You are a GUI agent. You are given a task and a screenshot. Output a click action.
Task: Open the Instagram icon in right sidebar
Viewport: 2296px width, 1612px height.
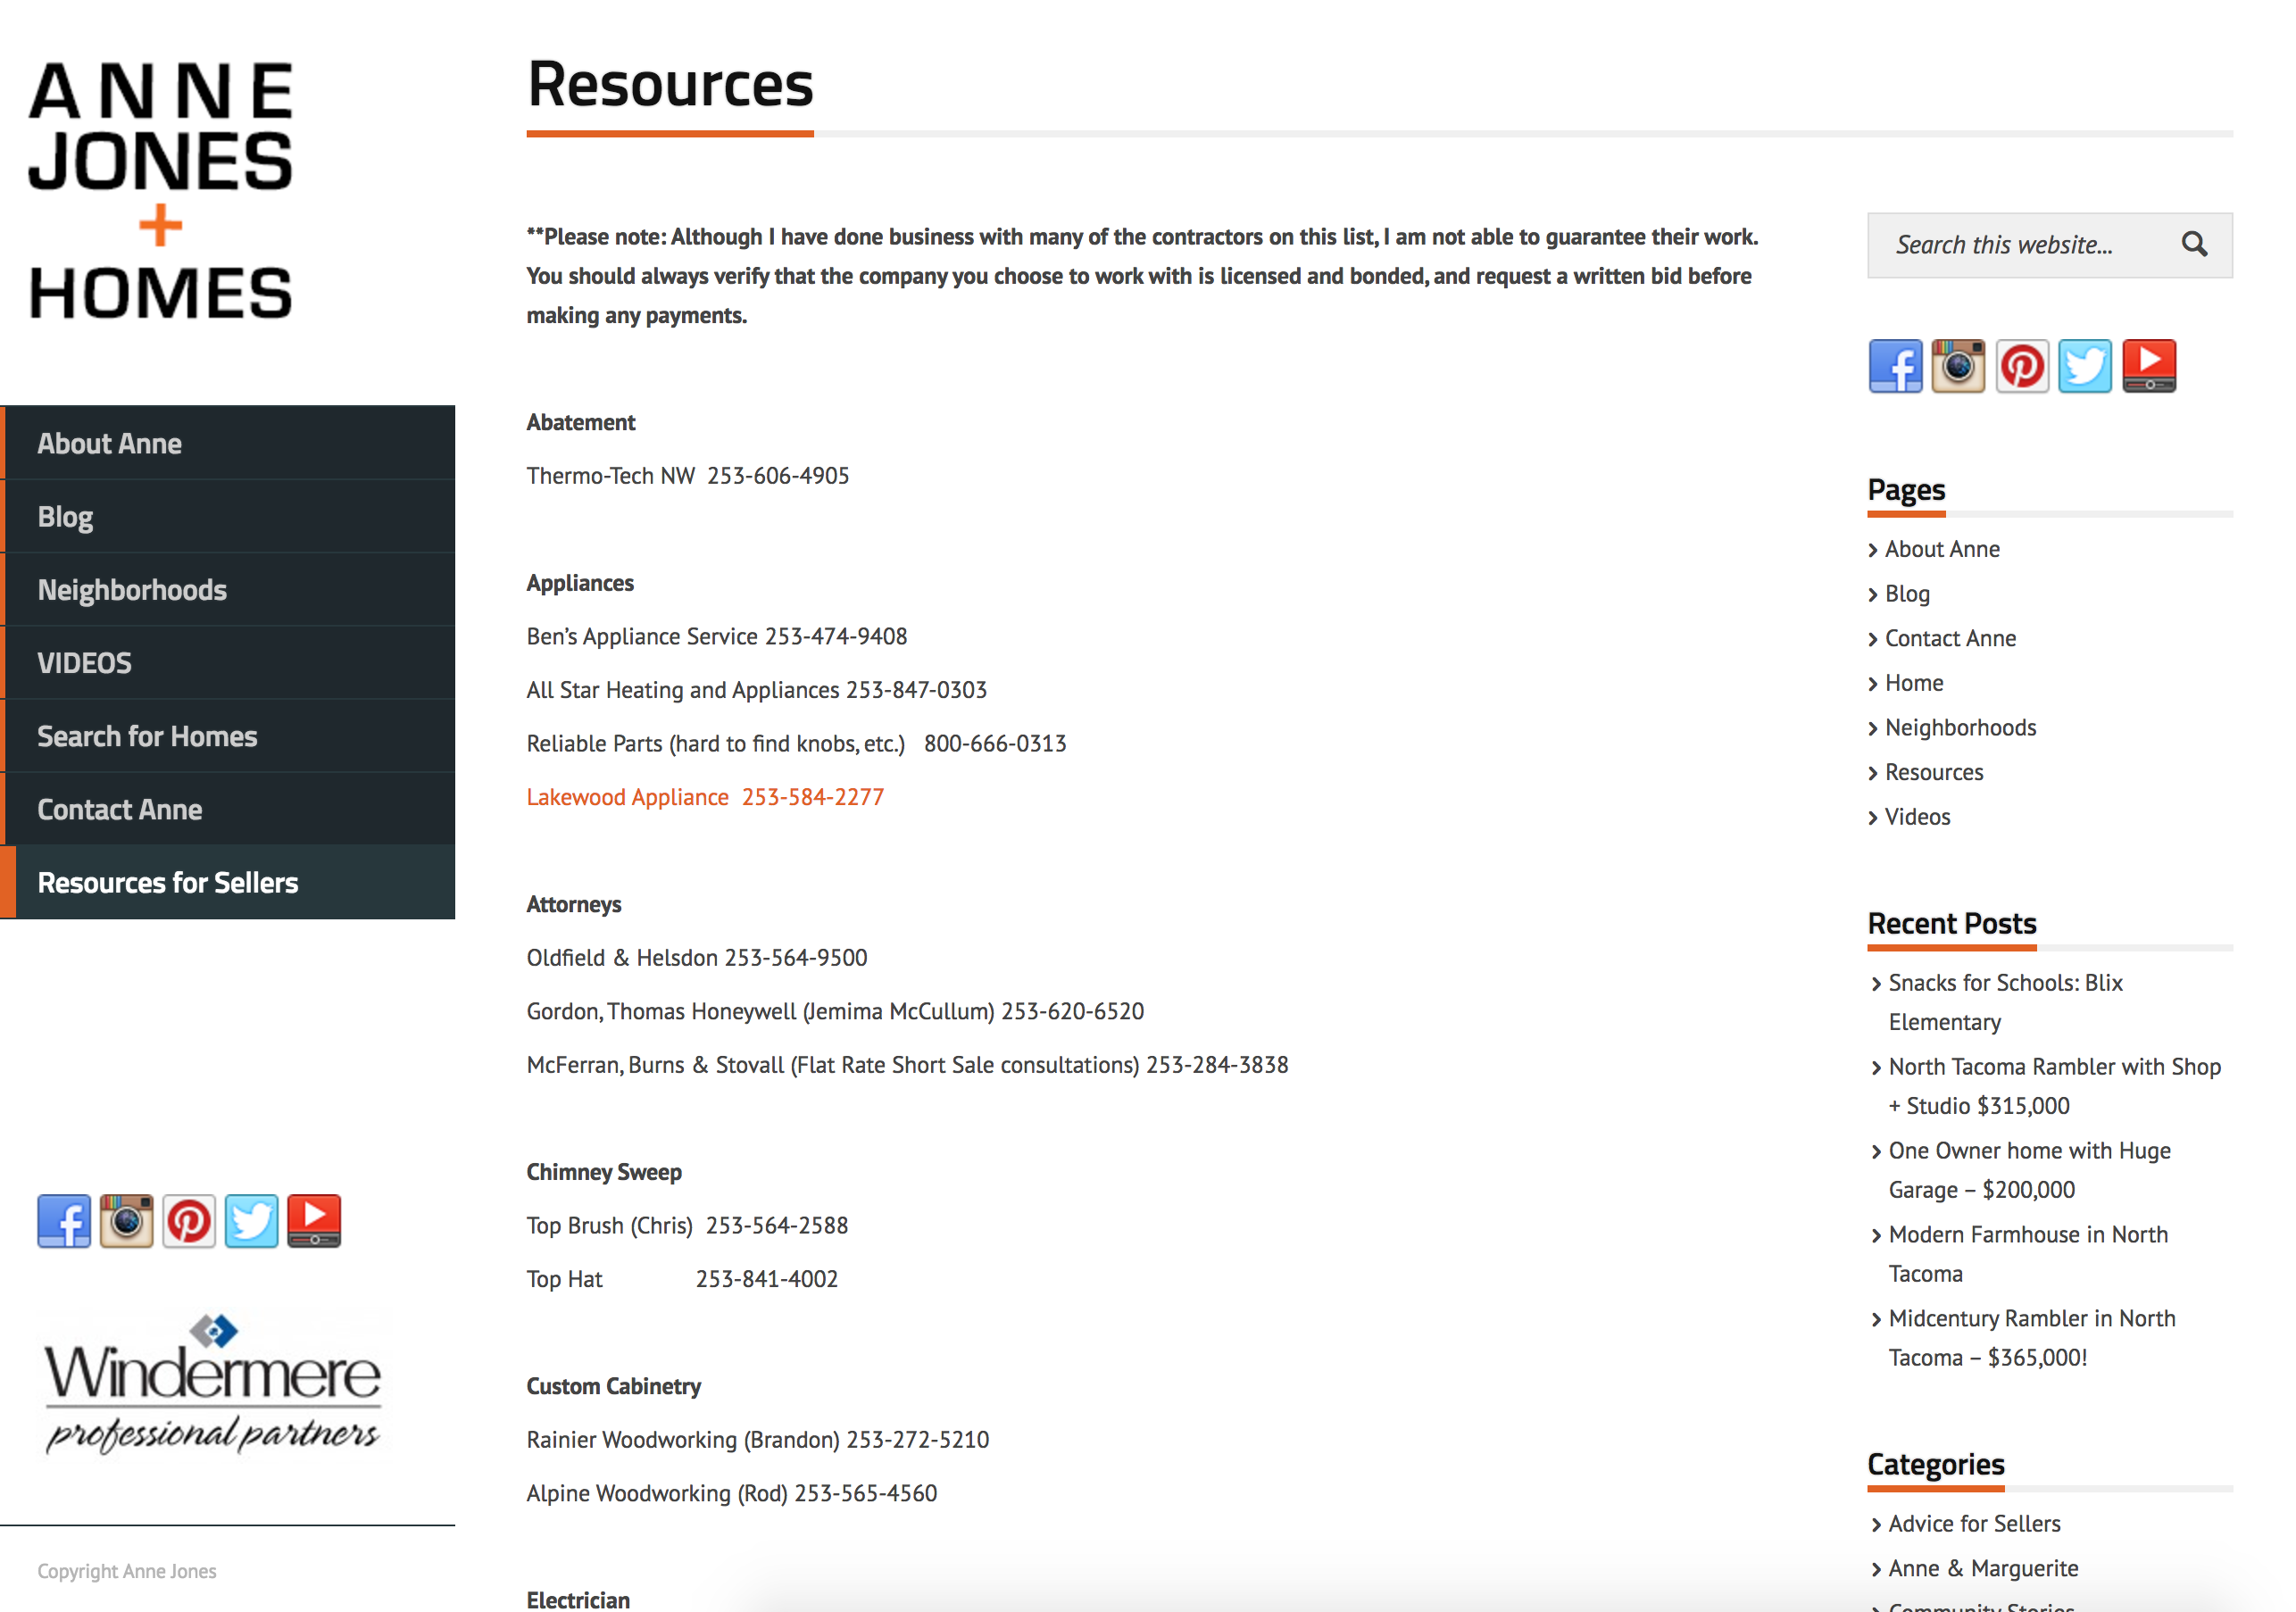[1957, 366]
